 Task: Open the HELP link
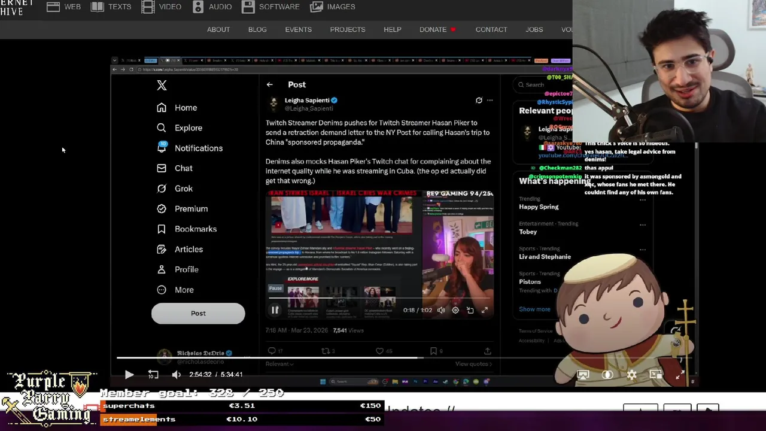tap(393, 29)
